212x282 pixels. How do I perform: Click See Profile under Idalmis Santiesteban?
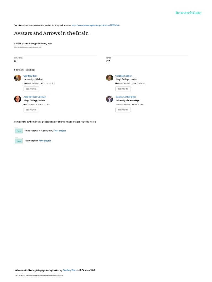[x=123, y=110]
